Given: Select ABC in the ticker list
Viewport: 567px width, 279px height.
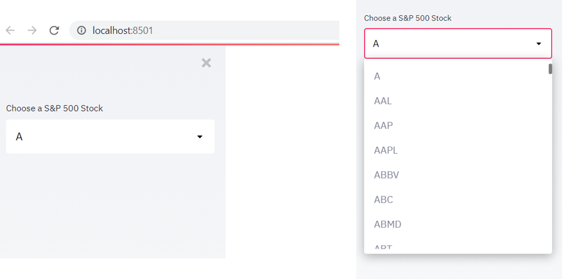Looking at the screenshot, I should click(384, 200).
